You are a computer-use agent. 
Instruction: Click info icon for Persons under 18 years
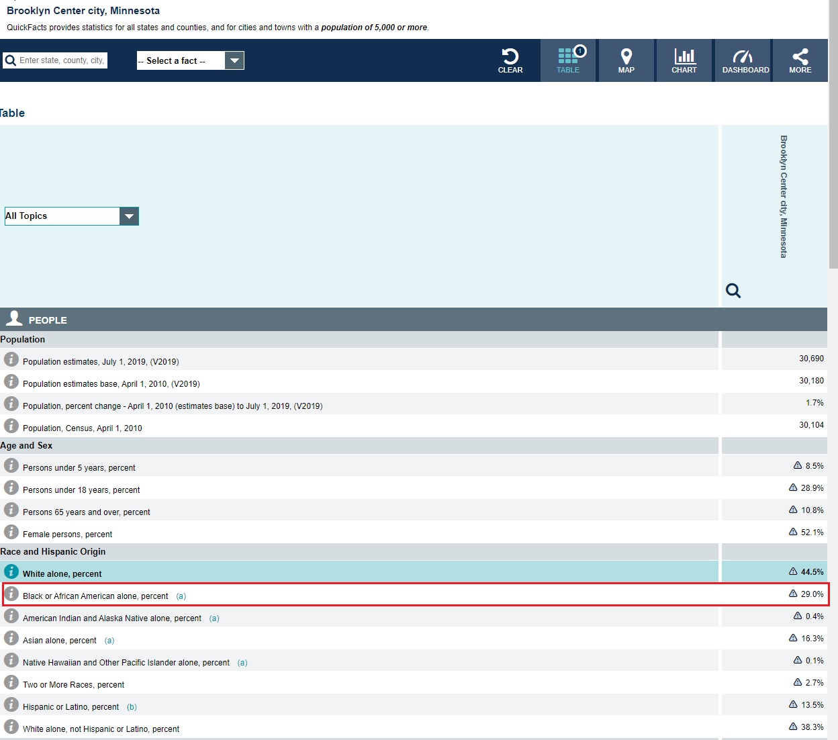pos(11,488)
